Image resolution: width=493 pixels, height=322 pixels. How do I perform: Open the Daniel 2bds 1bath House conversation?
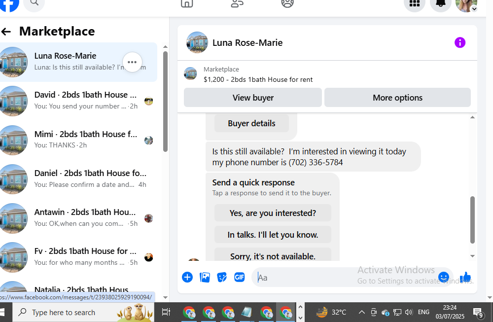[78, 179]
